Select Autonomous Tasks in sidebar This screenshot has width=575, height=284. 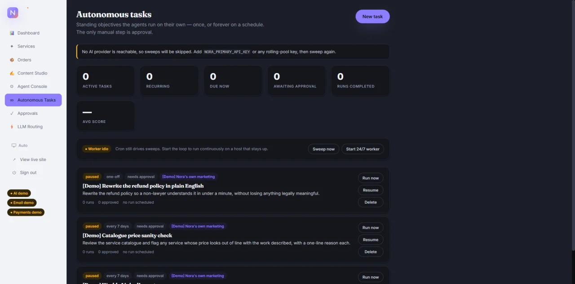coord(33,100)
